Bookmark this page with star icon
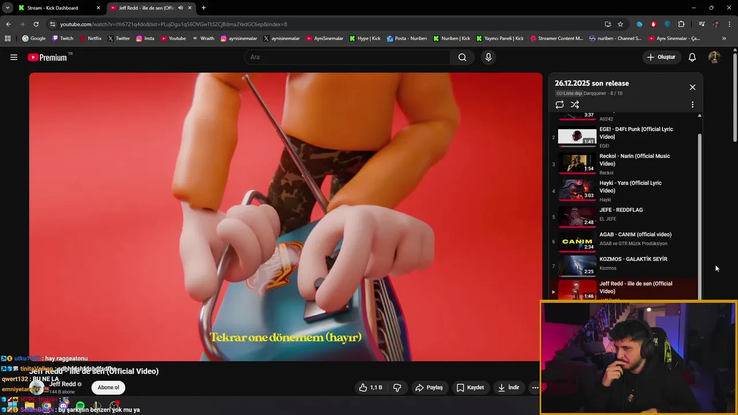738x415 pixels. tap(620, 24)
